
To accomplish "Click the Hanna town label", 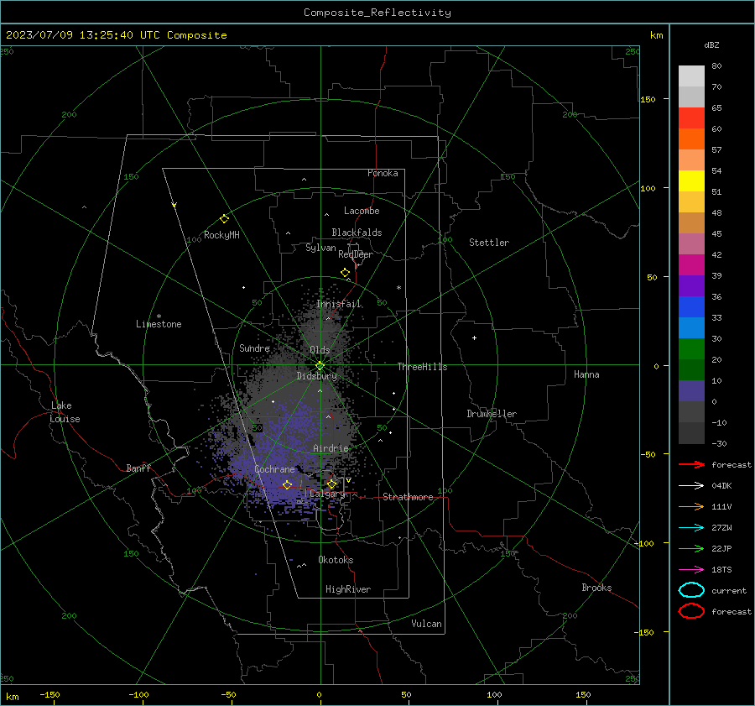I will (586, 374).
